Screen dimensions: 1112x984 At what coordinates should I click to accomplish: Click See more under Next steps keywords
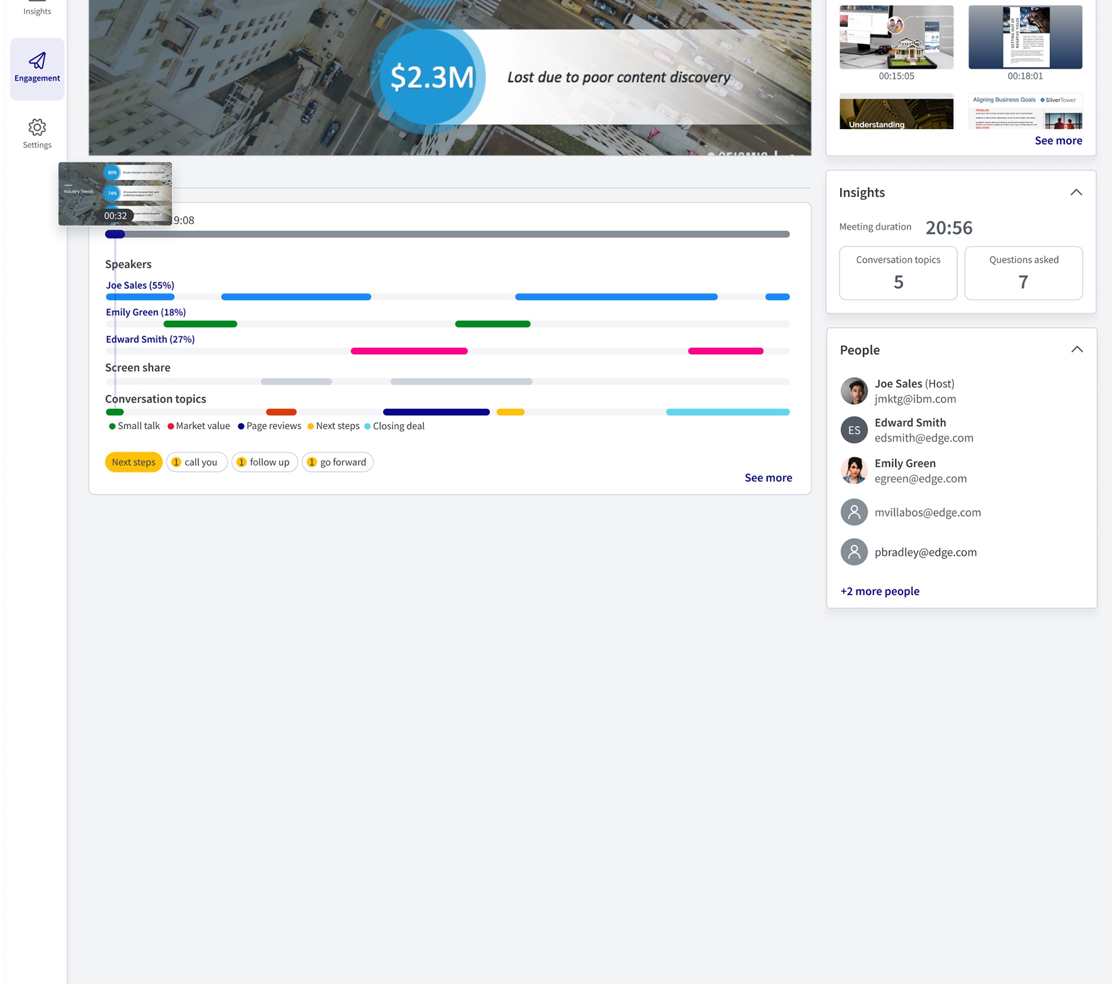768,478
